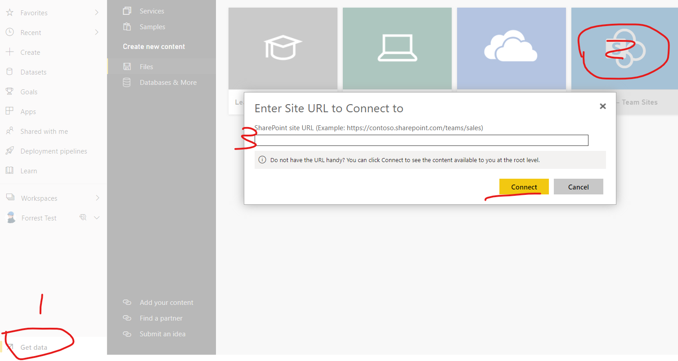Click the Deployment pipelines rocket icon
Viewport: 678px width, 361px height.
point(9,151)
